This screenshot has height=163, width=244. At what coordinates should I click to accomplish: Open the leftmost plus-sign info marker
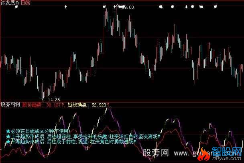pos(66,7)
